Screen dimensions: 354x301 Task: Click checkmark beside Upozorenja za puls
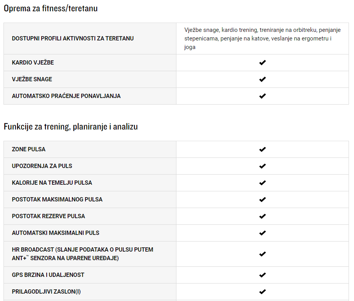coord(262,166)
